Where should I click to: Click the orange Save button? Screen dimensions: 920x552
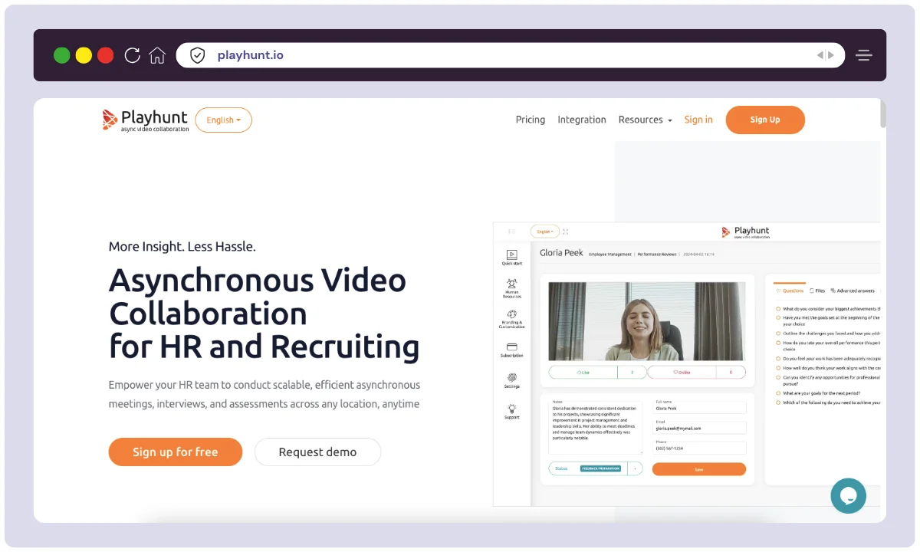(698, 469)
